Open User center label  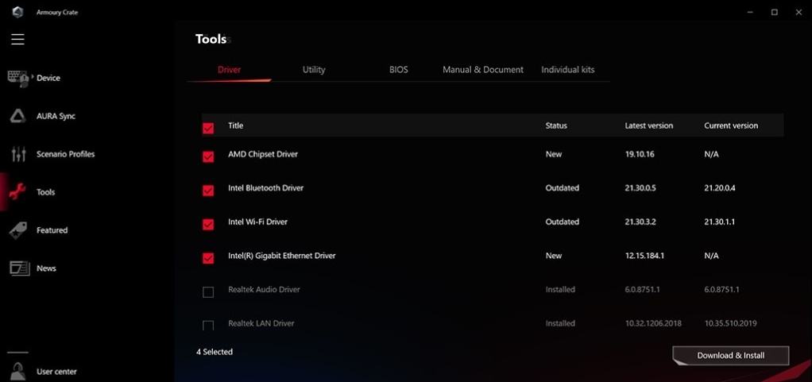click(x=56, y=372)
